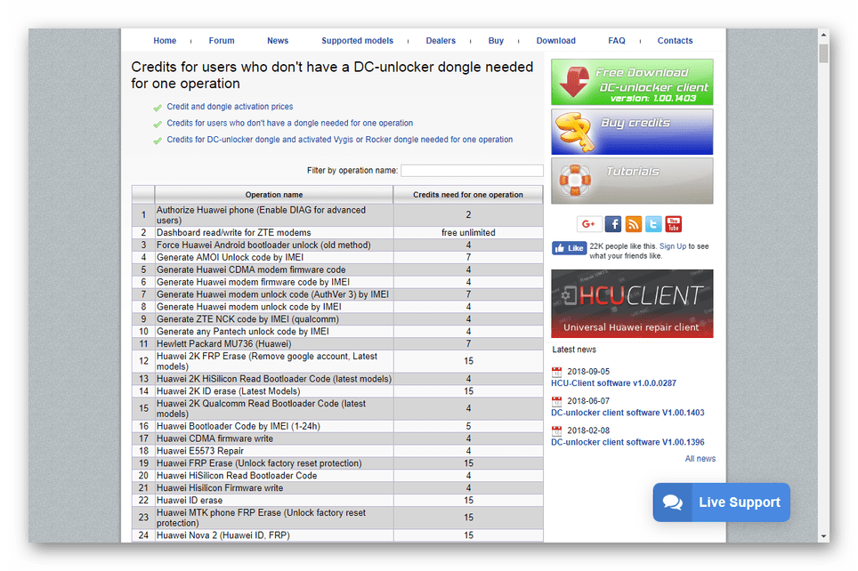Image resolution: width=858 pixels, height=571 pixels.
Task: Open the Download menu item
Action: 556,41
